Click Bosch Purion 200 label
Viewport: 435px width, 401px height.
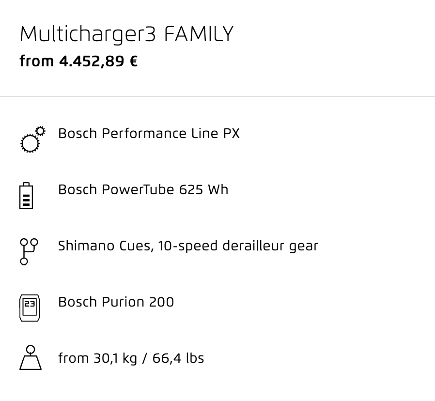(116, 302)
